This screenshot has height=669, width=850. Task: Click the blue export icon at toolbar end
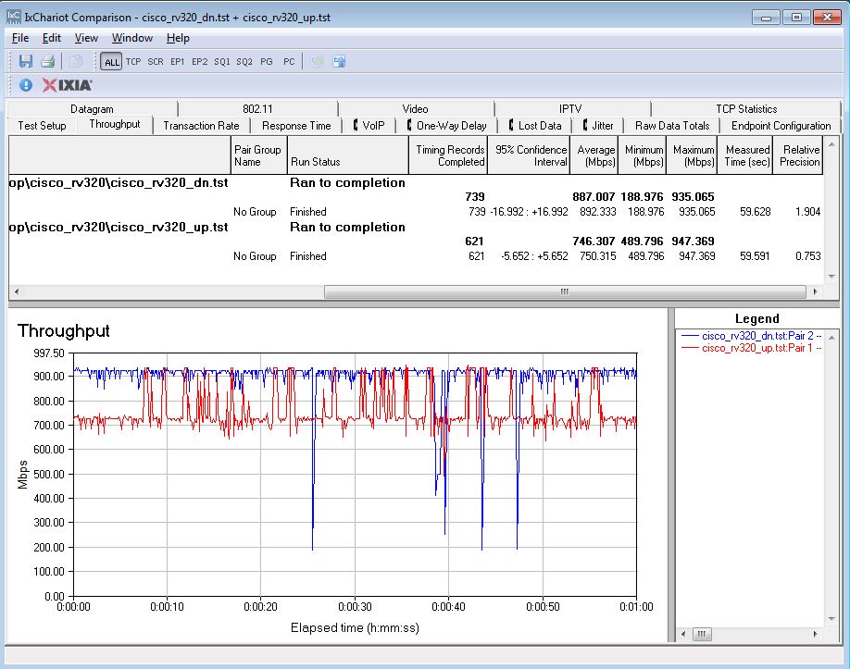click(x=339, y=61)
